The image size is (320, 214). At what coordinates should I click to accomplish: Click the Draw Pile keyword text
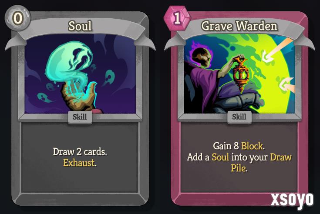261,163
